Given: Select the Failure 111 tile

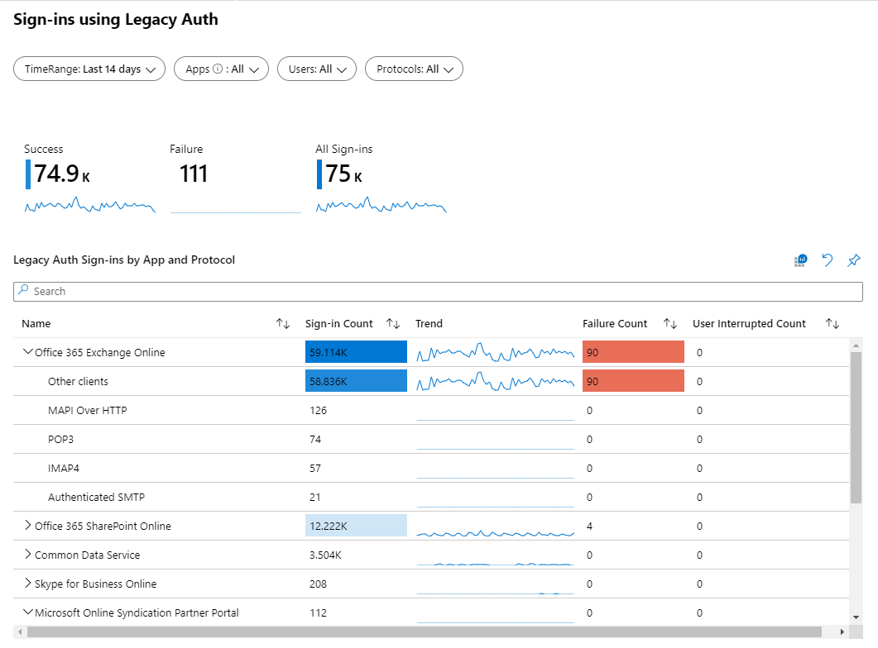Looking at the screenshot, I should coord(235,178).
